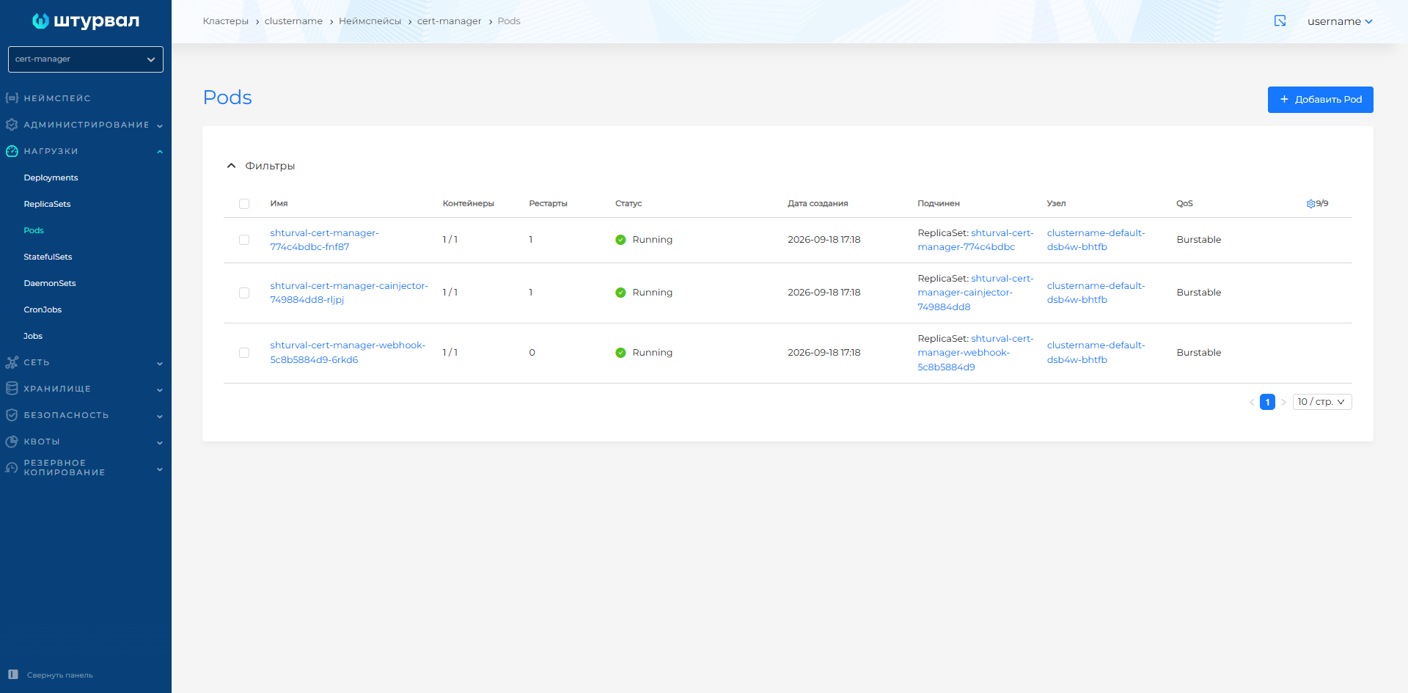Expand the Сеть menu chevron

pos(160,363)
